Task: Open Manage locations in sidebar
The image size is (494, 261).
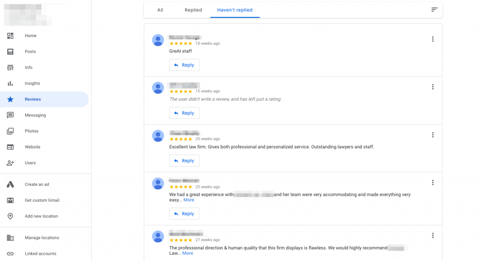Action: 41,238
